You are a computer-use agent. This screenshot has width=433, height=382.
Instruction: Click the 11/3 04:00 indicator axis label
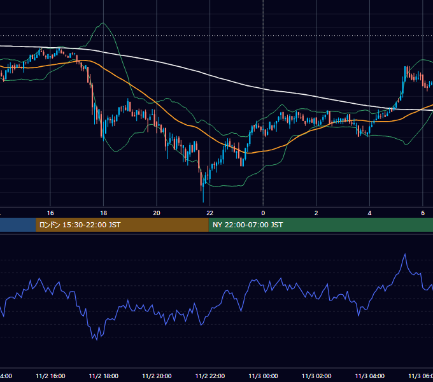pyautogui.click(x=370, y=376)
